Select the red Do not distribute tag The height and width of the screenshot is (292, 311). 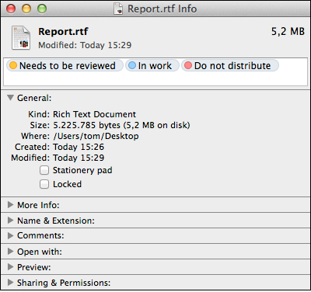[x=230, y=65]
